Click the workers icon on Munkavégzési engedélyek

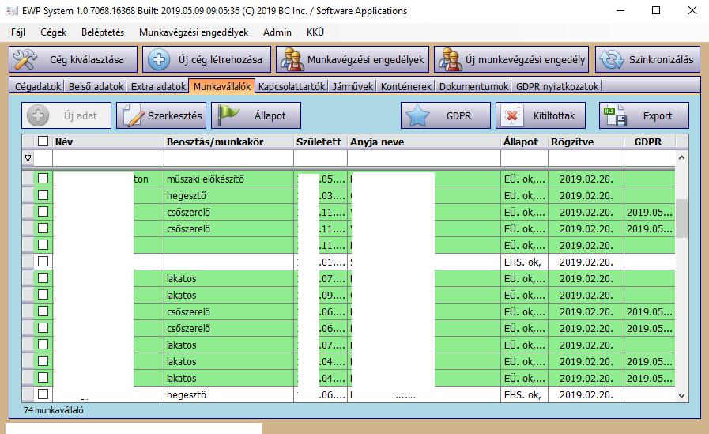(292, 59)
